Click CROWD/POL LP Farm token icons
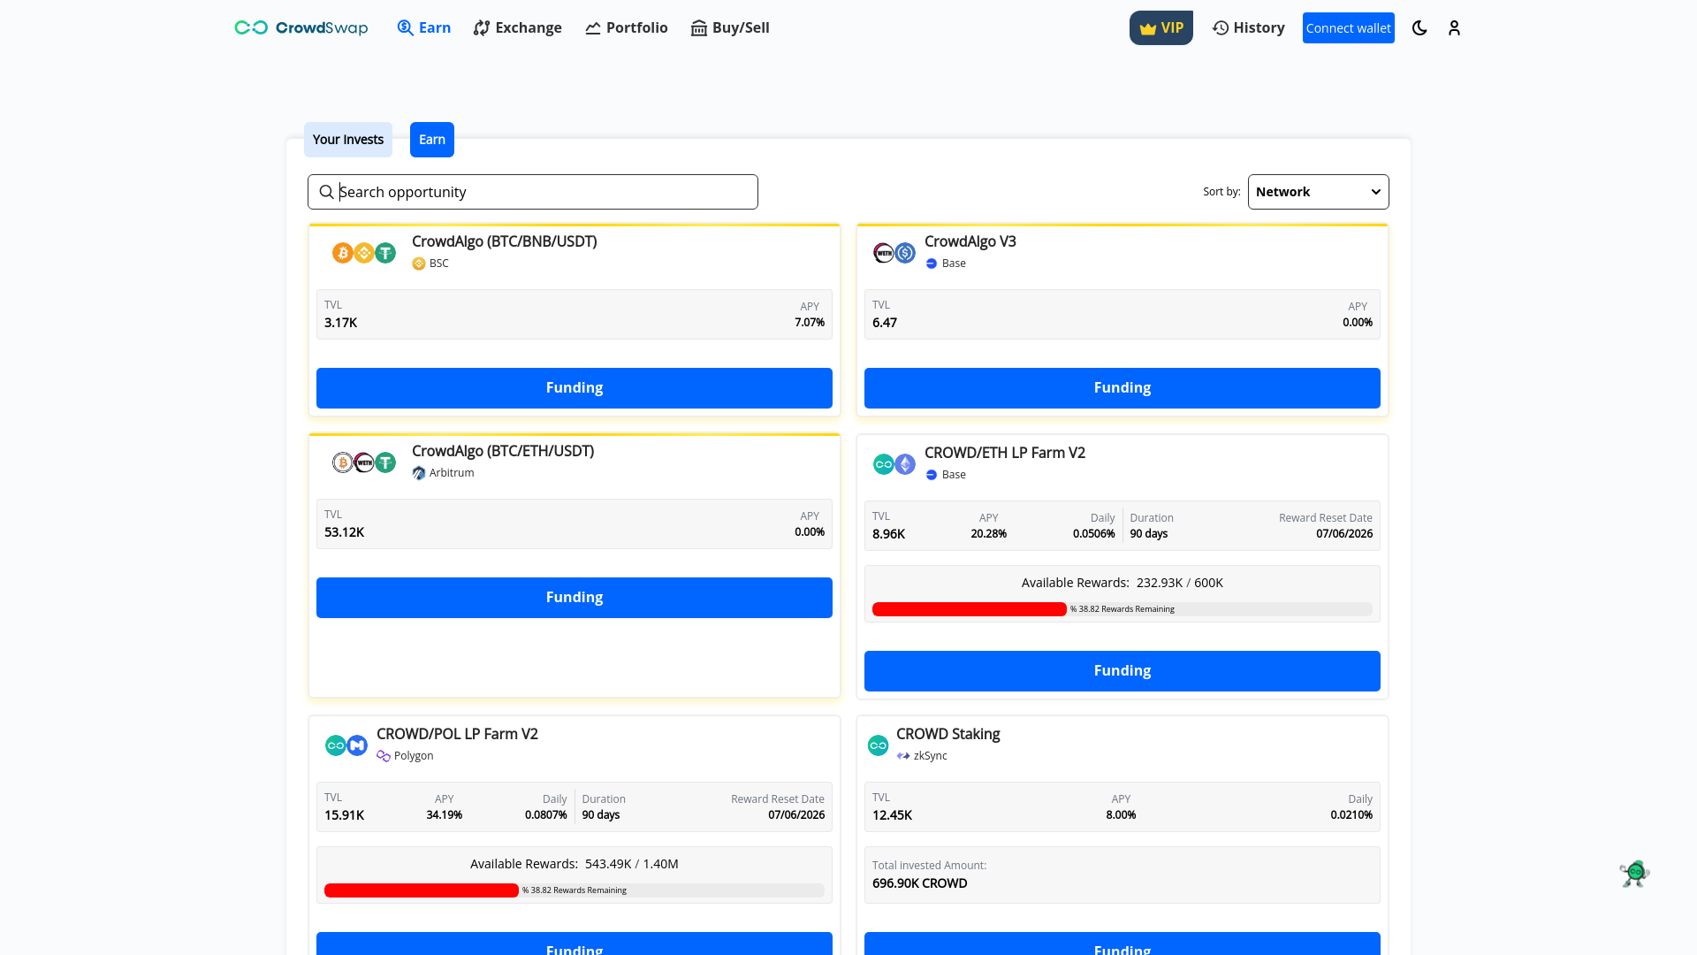1697x955 pixels. pyautogui.click(x=346, y=745)
